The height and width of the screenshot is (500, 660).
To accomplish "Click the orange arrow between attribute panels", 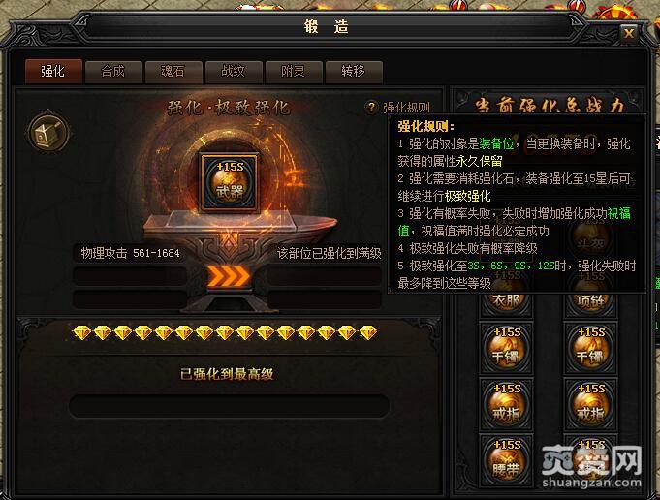I will (x=229, y=276).
